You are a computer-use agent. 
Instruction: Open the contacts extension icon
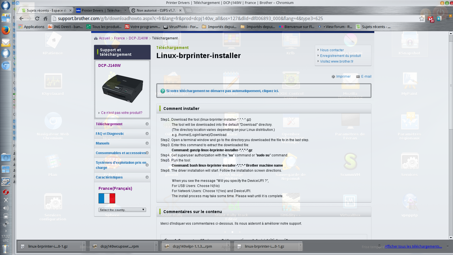click(439, 19)
